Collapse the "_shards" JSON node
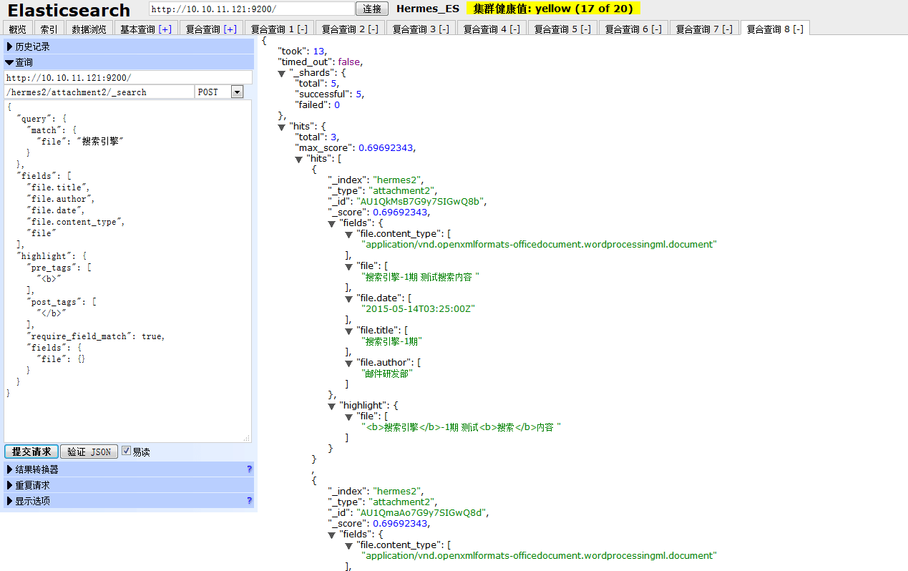Screen dimensions: 908x571 point(282,74)
